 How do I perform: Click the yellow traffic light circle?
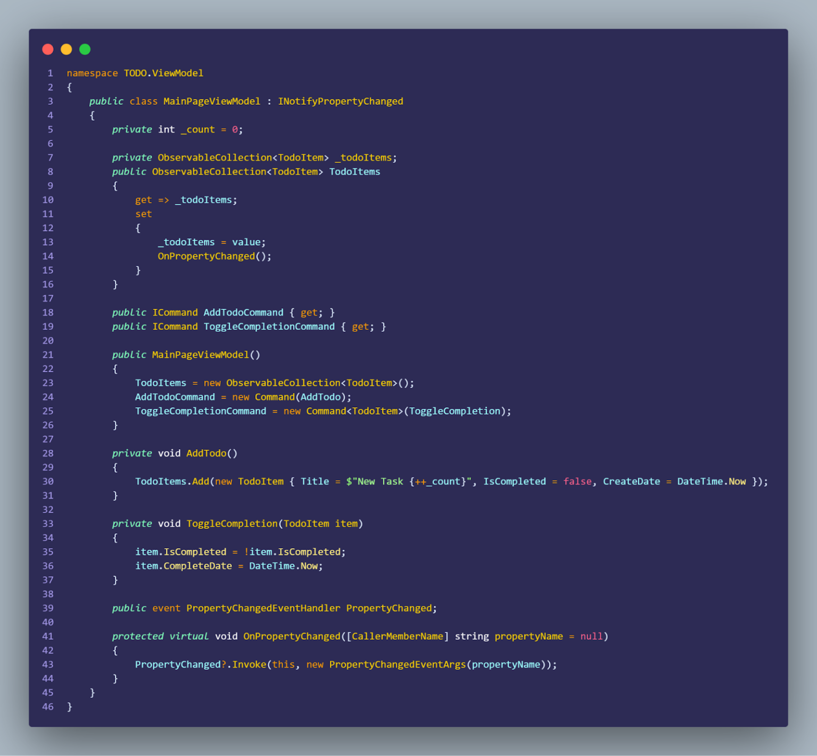click(66, 49)
